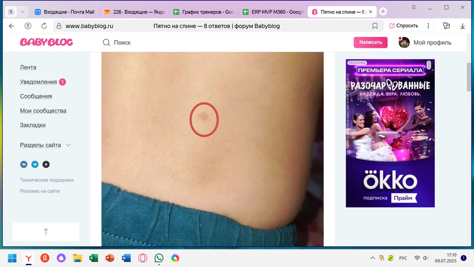Open ad options three-dot menu
This screenshot has width=474, height=267.
428,65
